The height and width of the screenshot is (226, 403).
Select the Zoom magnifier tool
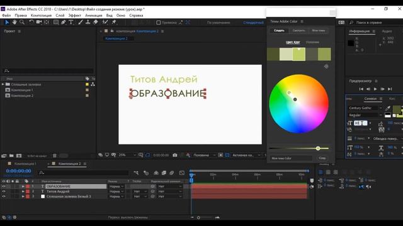point(22,23)
